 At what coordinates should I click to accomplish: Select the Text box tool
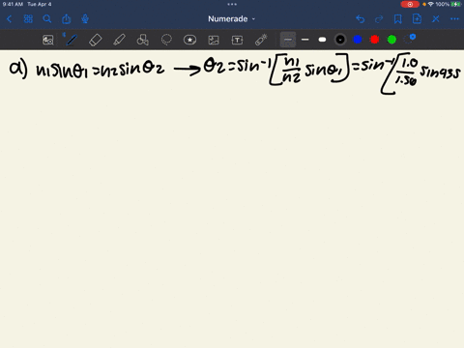coord(237,40)
